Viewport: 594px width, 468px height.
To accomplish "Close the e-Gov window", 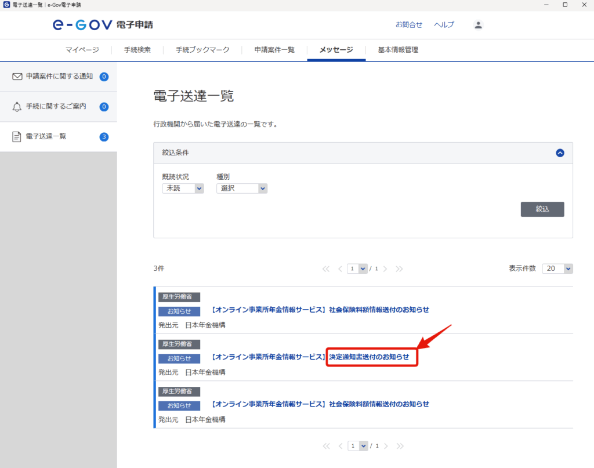I will (584, 5).
